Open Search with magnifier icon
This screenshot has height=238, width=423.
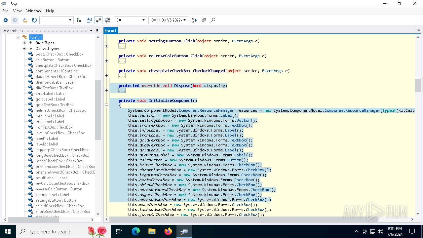tap(213, 20)
